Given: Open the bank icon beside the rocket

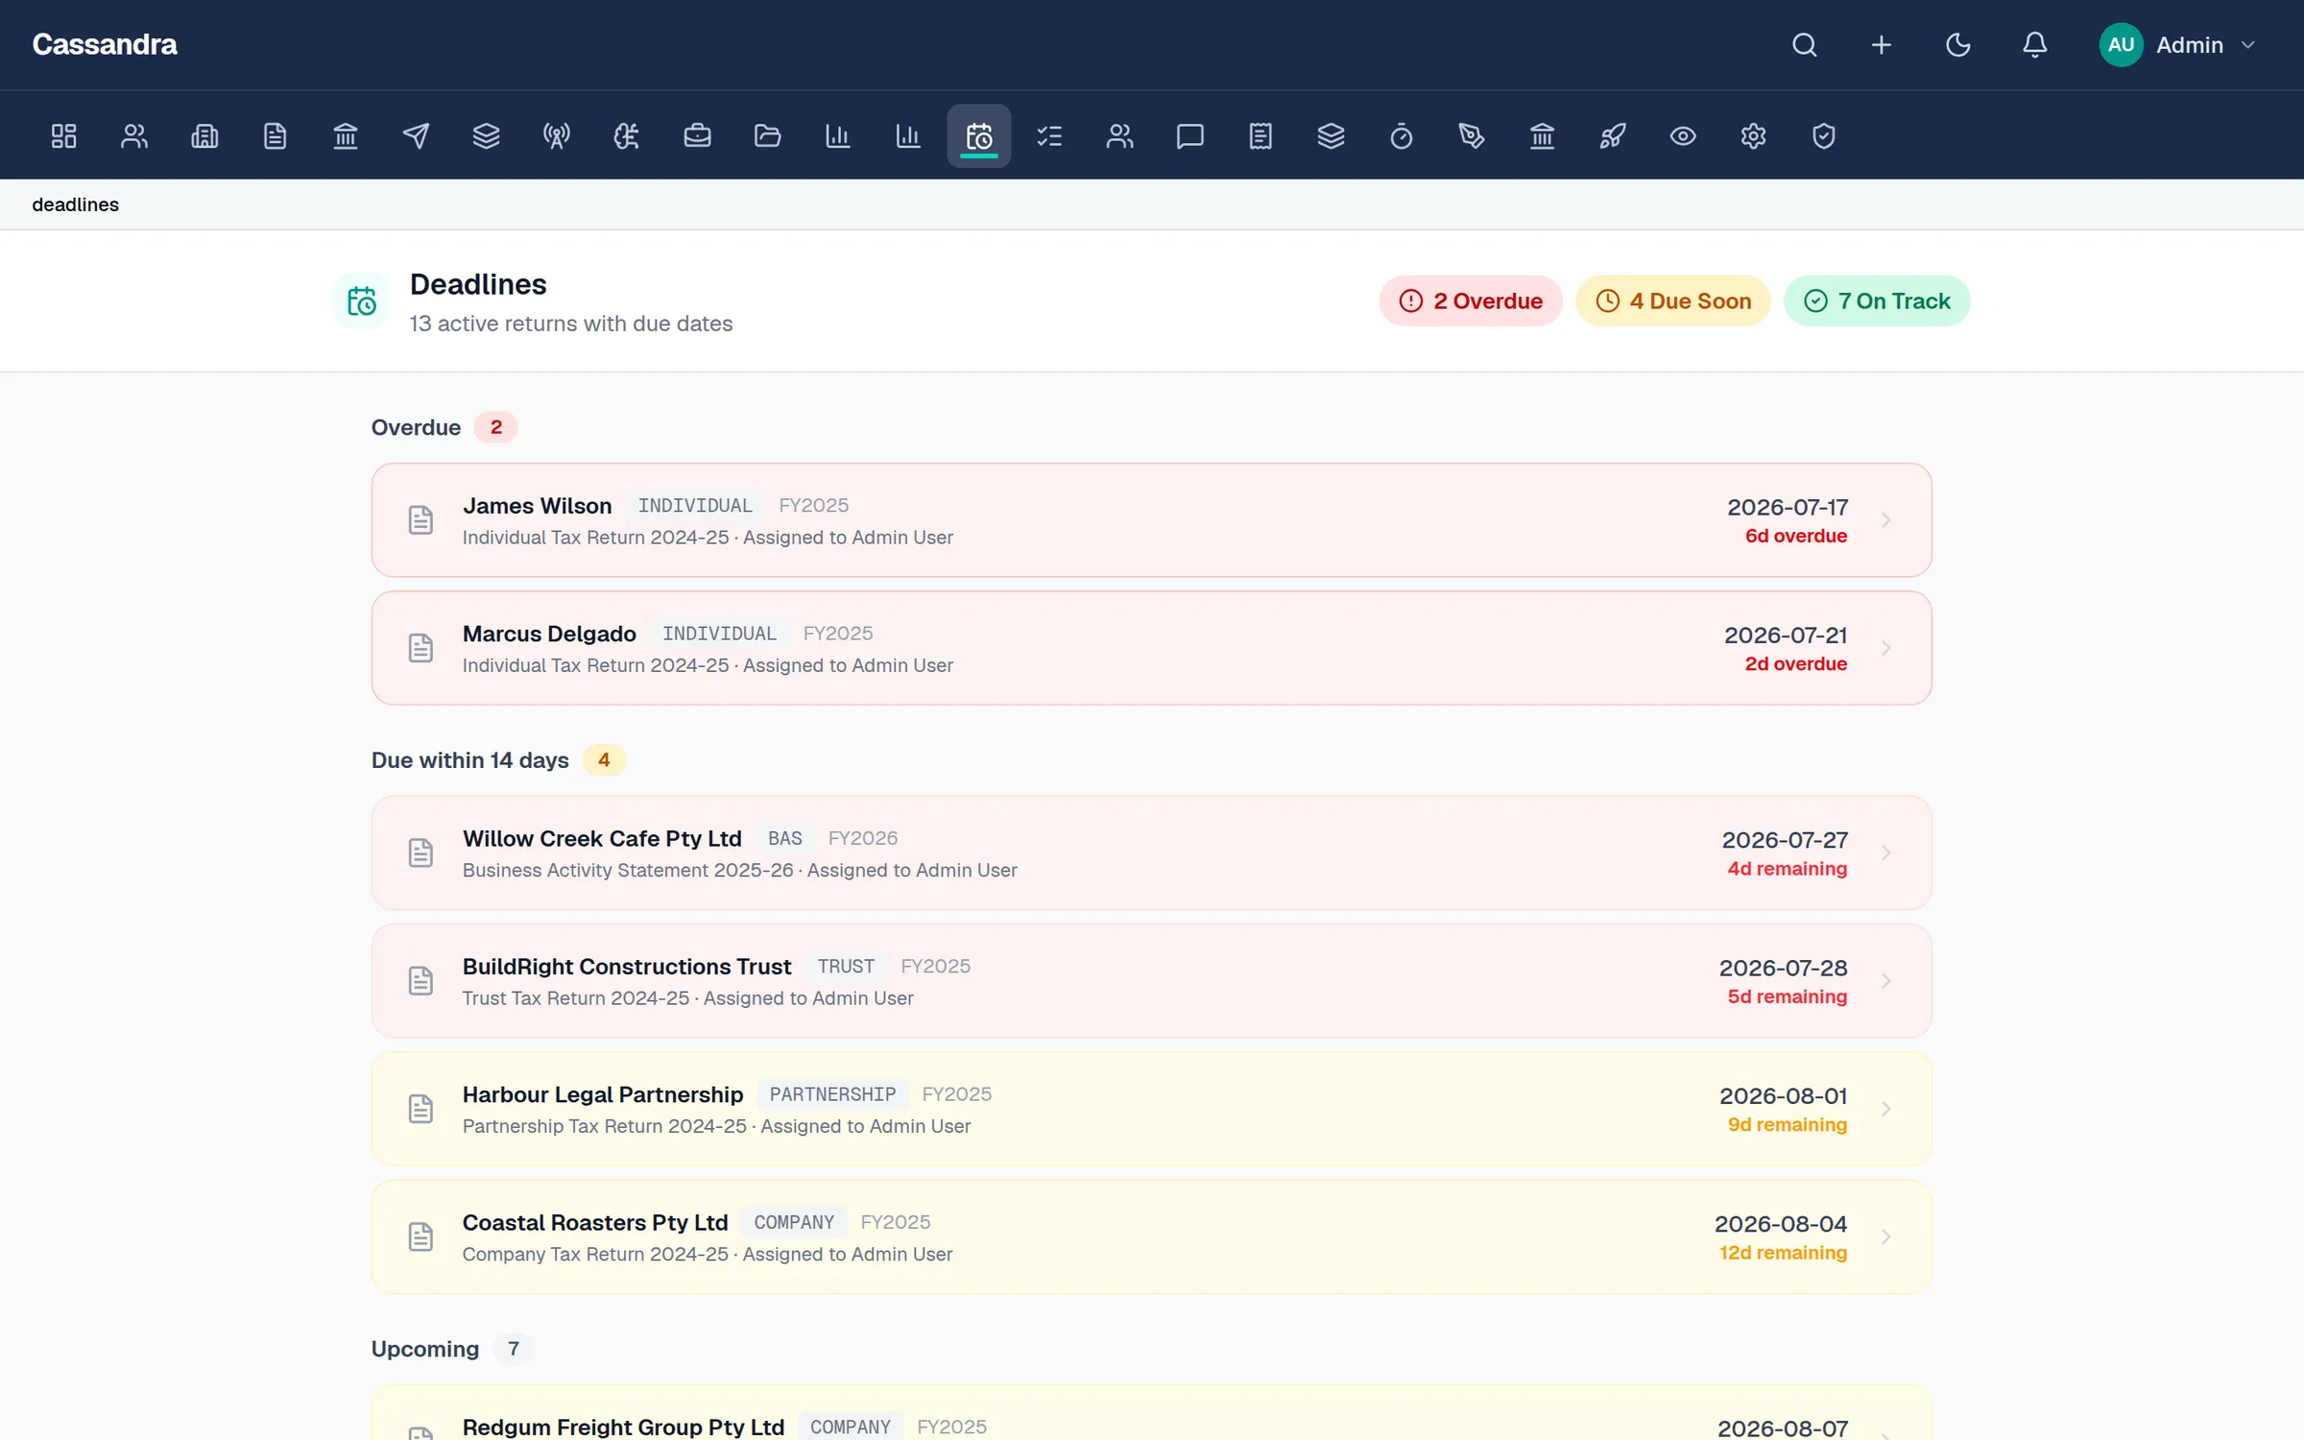Looking at the screenshot, I should coord(1542,135).
